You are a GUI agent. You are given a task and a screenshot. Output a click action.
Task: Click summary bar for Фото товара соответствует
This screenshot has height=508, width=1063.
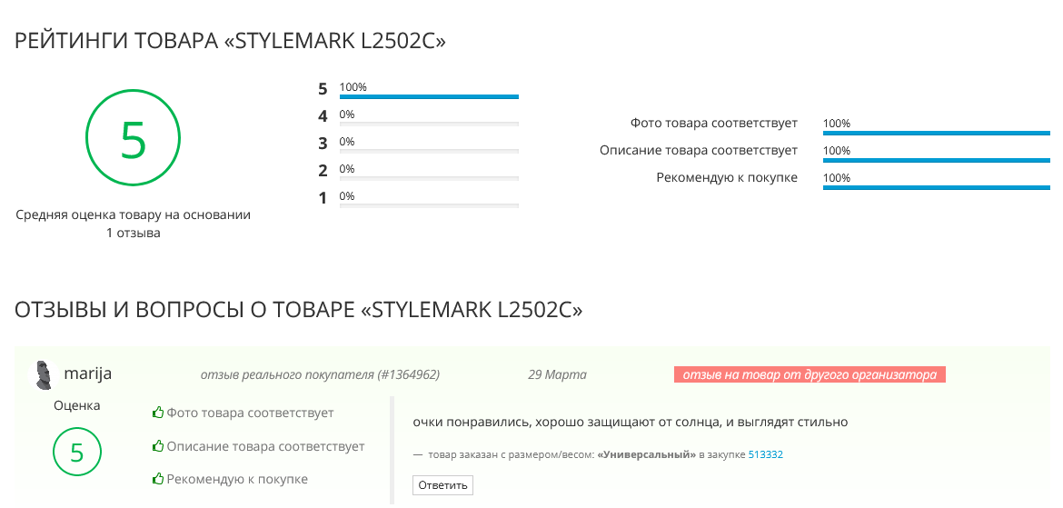936,133
